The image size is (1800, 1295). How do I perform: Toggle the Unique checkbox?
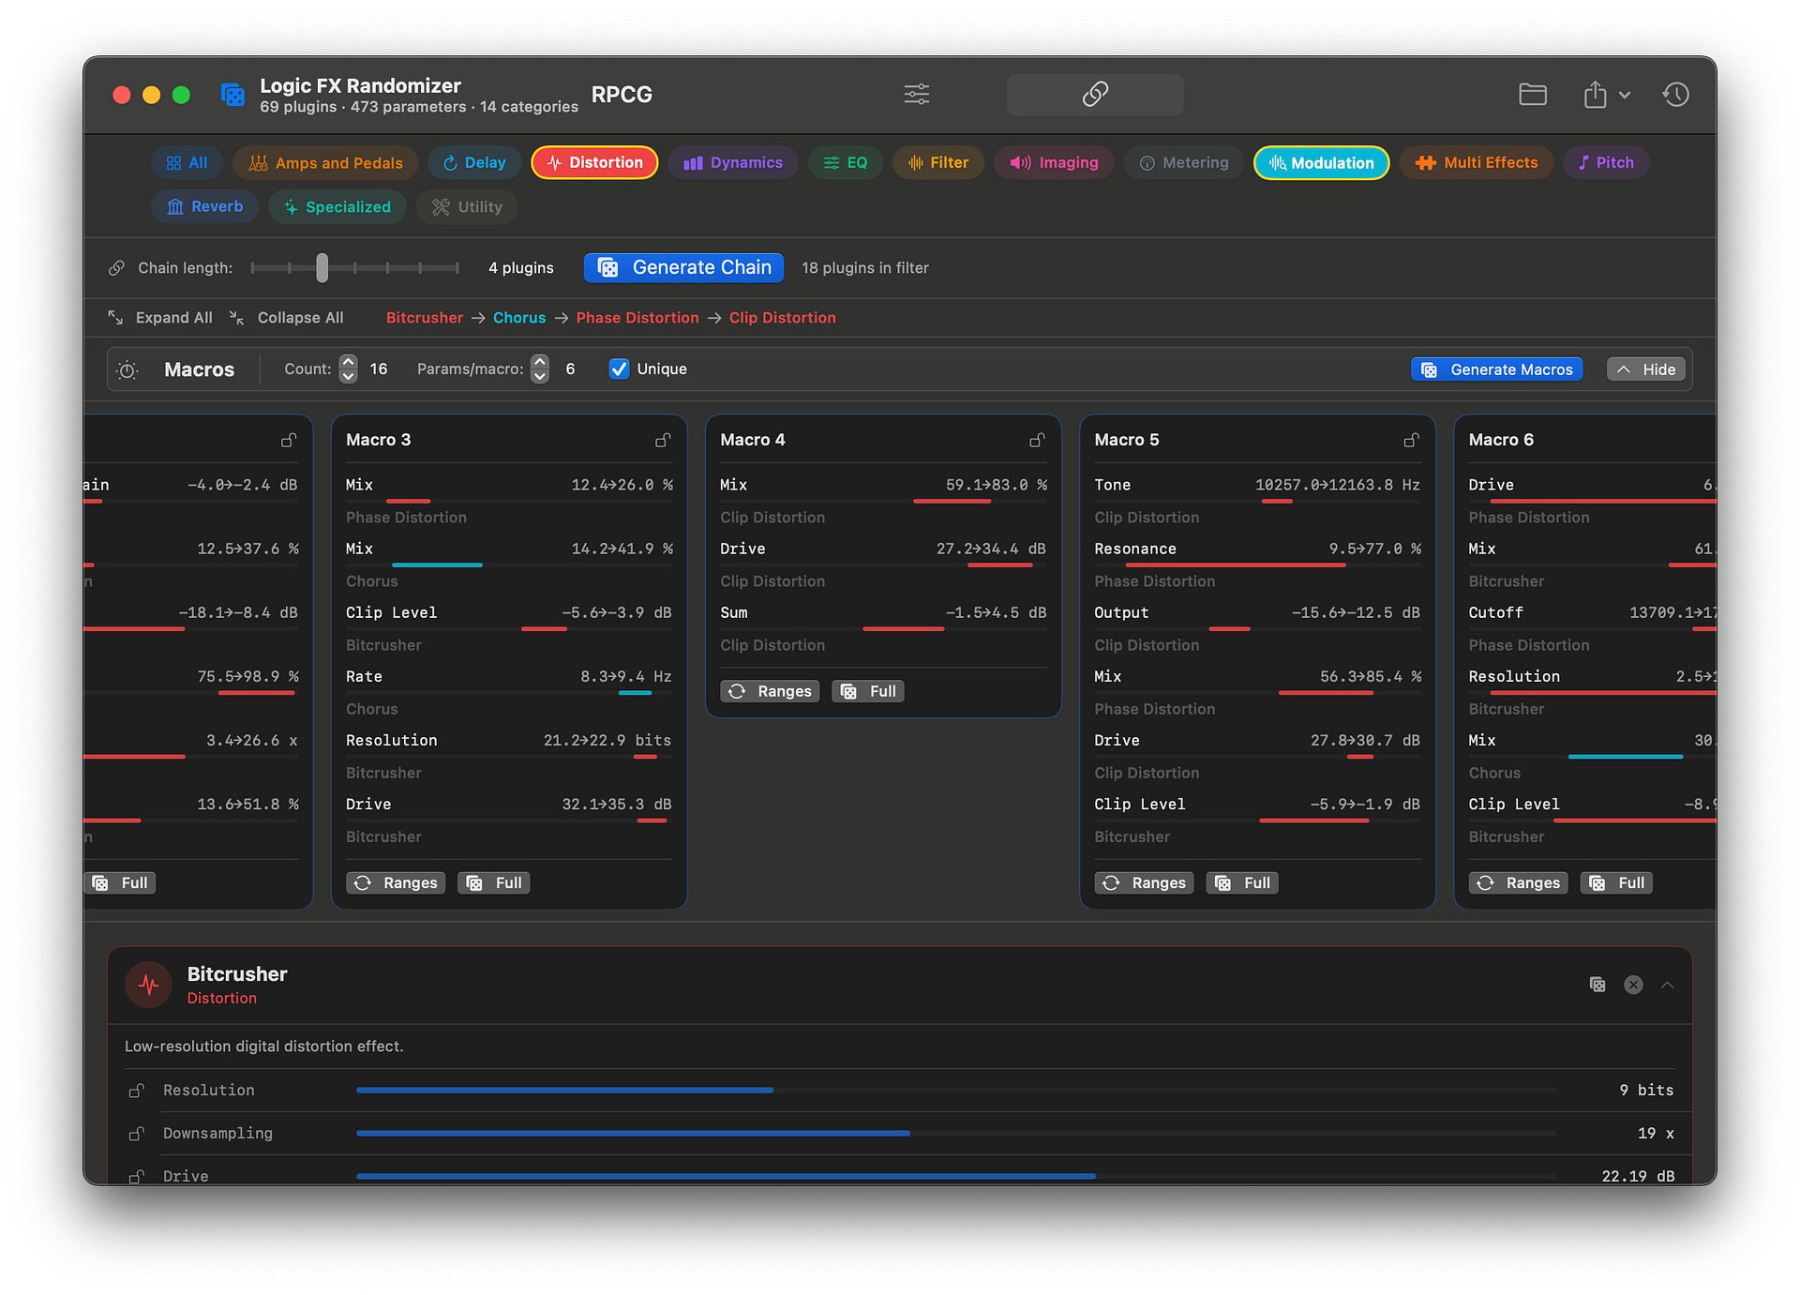[x=619, y=369]
